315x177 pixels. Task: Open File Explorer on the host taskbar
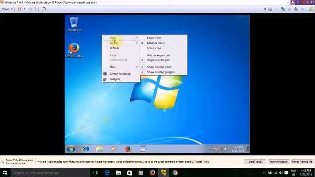118,173
